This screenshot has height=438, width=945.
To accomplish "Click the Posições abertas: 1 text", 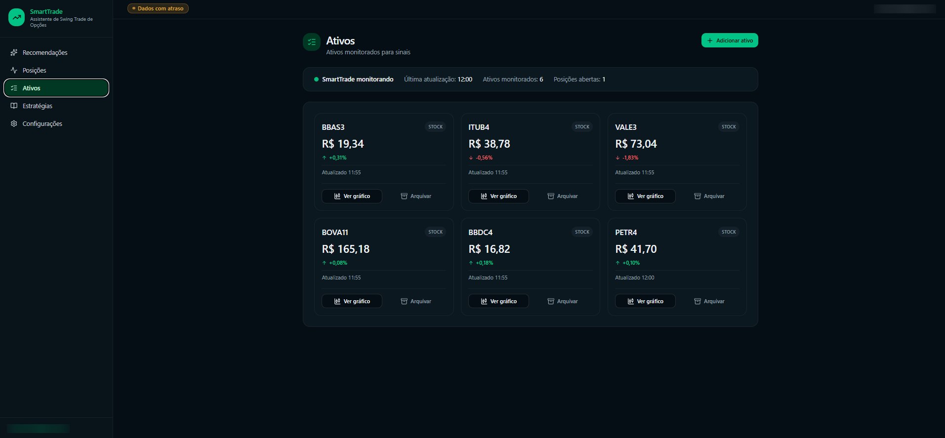I will (x=579, y=80).
